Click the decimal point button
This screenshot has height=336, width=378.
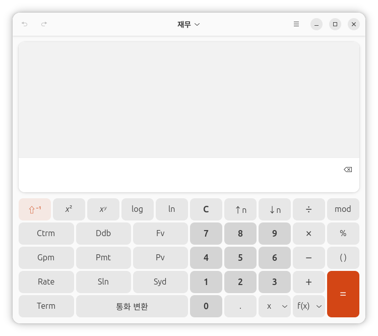[240, 306]
